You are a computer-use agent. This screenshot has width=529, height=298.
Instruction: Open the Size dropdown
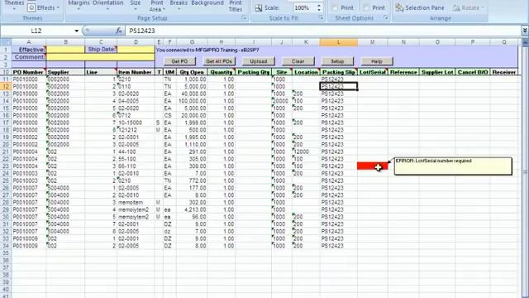click(x=136, y=5)
